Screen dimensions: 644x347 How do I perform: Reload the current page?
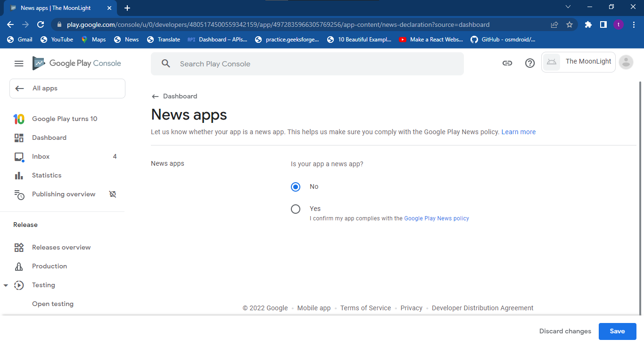tap(41, 24)
